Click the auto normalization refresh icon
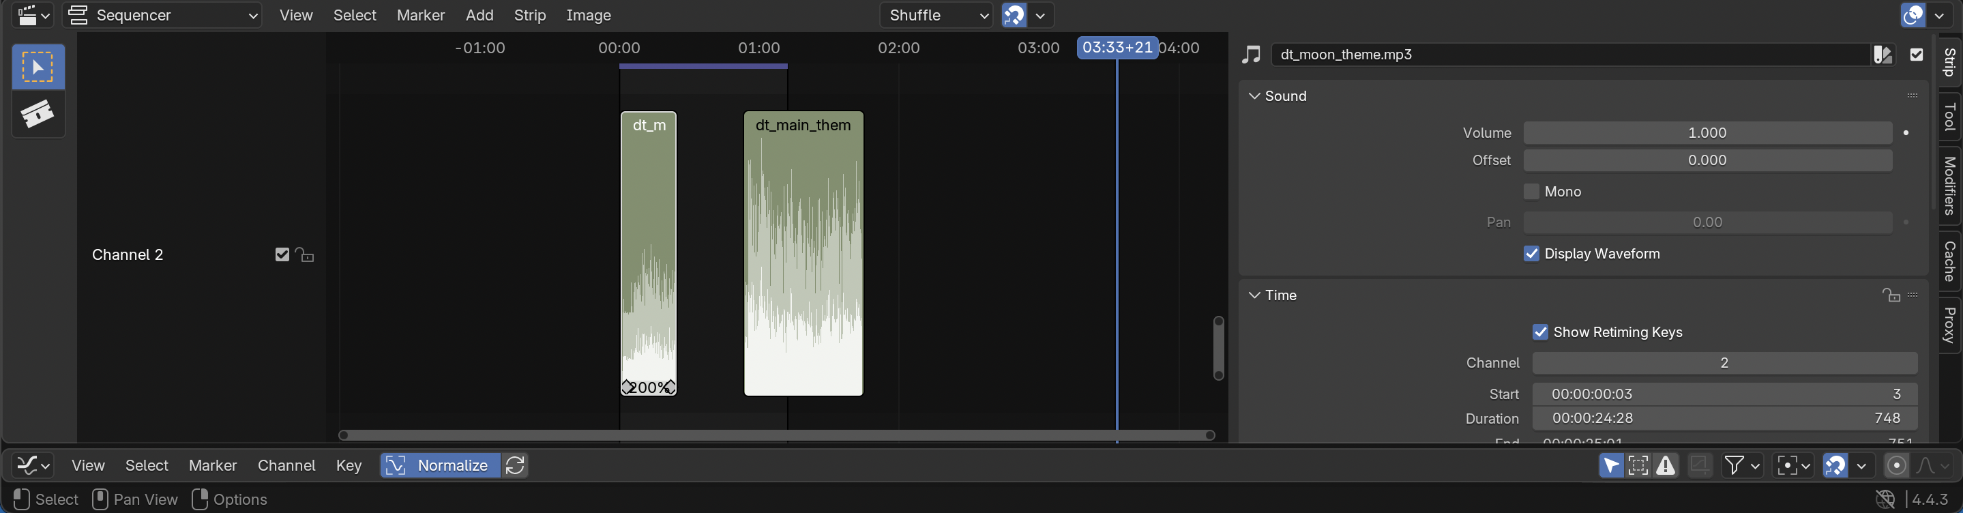 [515, 465]
